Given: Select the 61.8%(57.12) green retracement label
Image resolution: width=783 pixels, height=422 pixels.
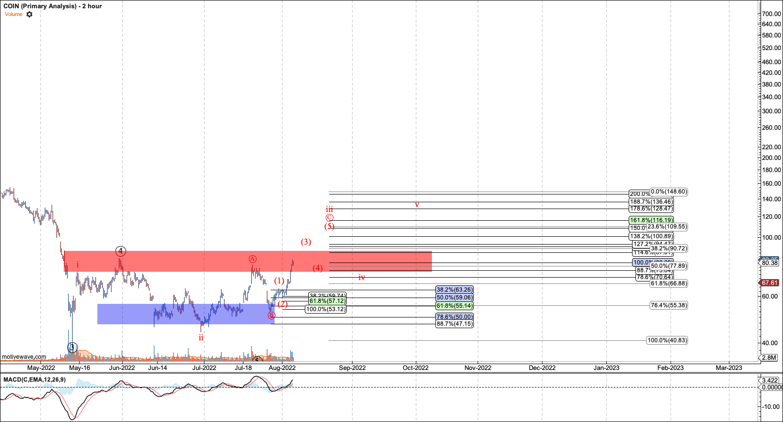Looking at the screenshot, I should [327, 301].
